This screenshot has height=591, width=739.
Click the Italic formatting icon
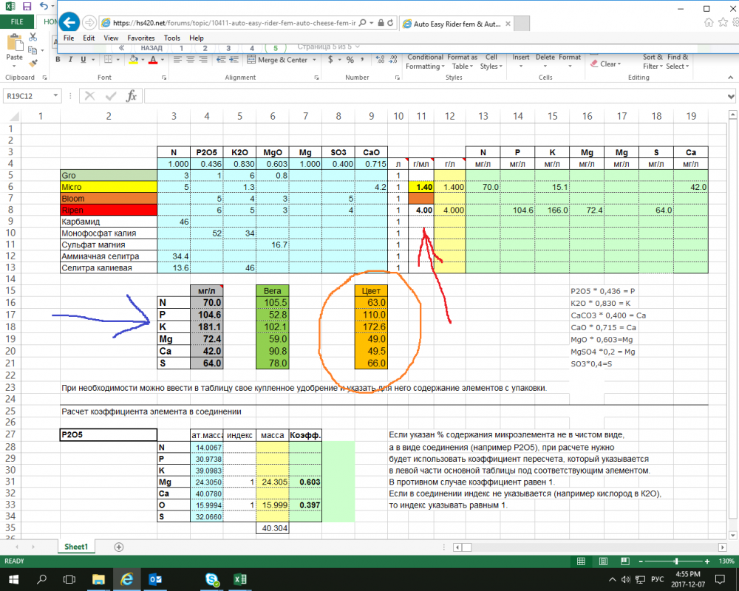(70, 59)
